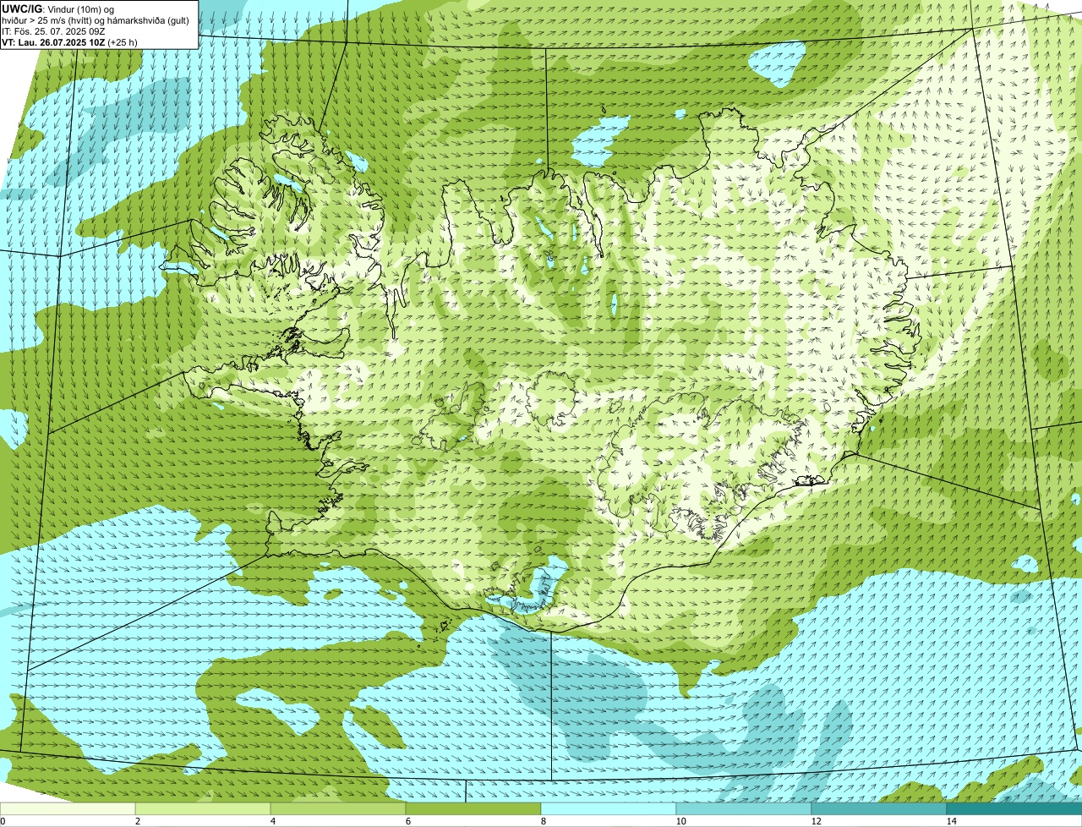The image size is (1082, 827).
Task: Click the legend scale label '0'
Action: [3, 821]
